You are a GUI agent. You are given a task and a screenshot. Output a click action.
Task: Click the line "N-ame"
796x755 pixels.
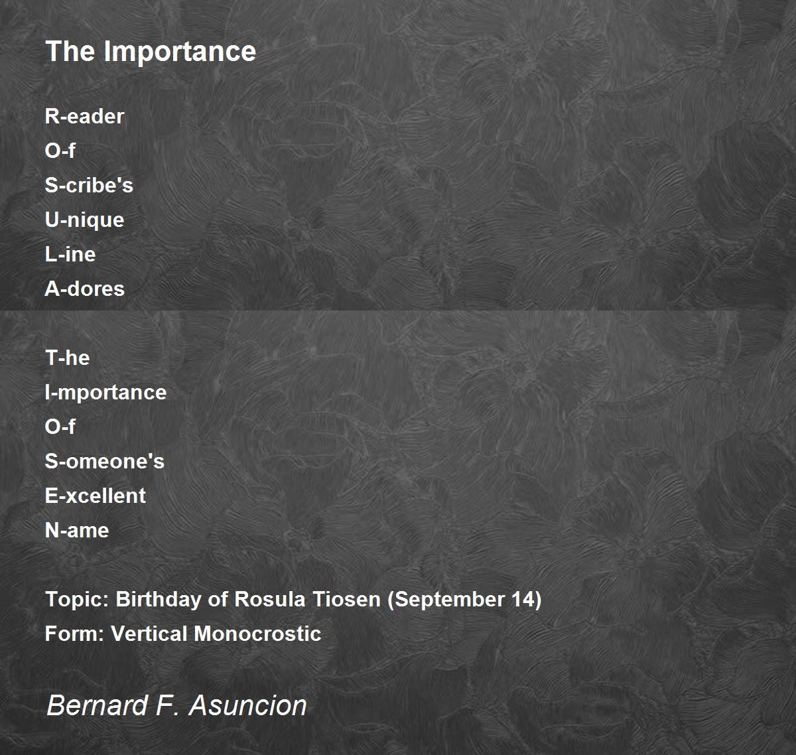click(77, 530)
